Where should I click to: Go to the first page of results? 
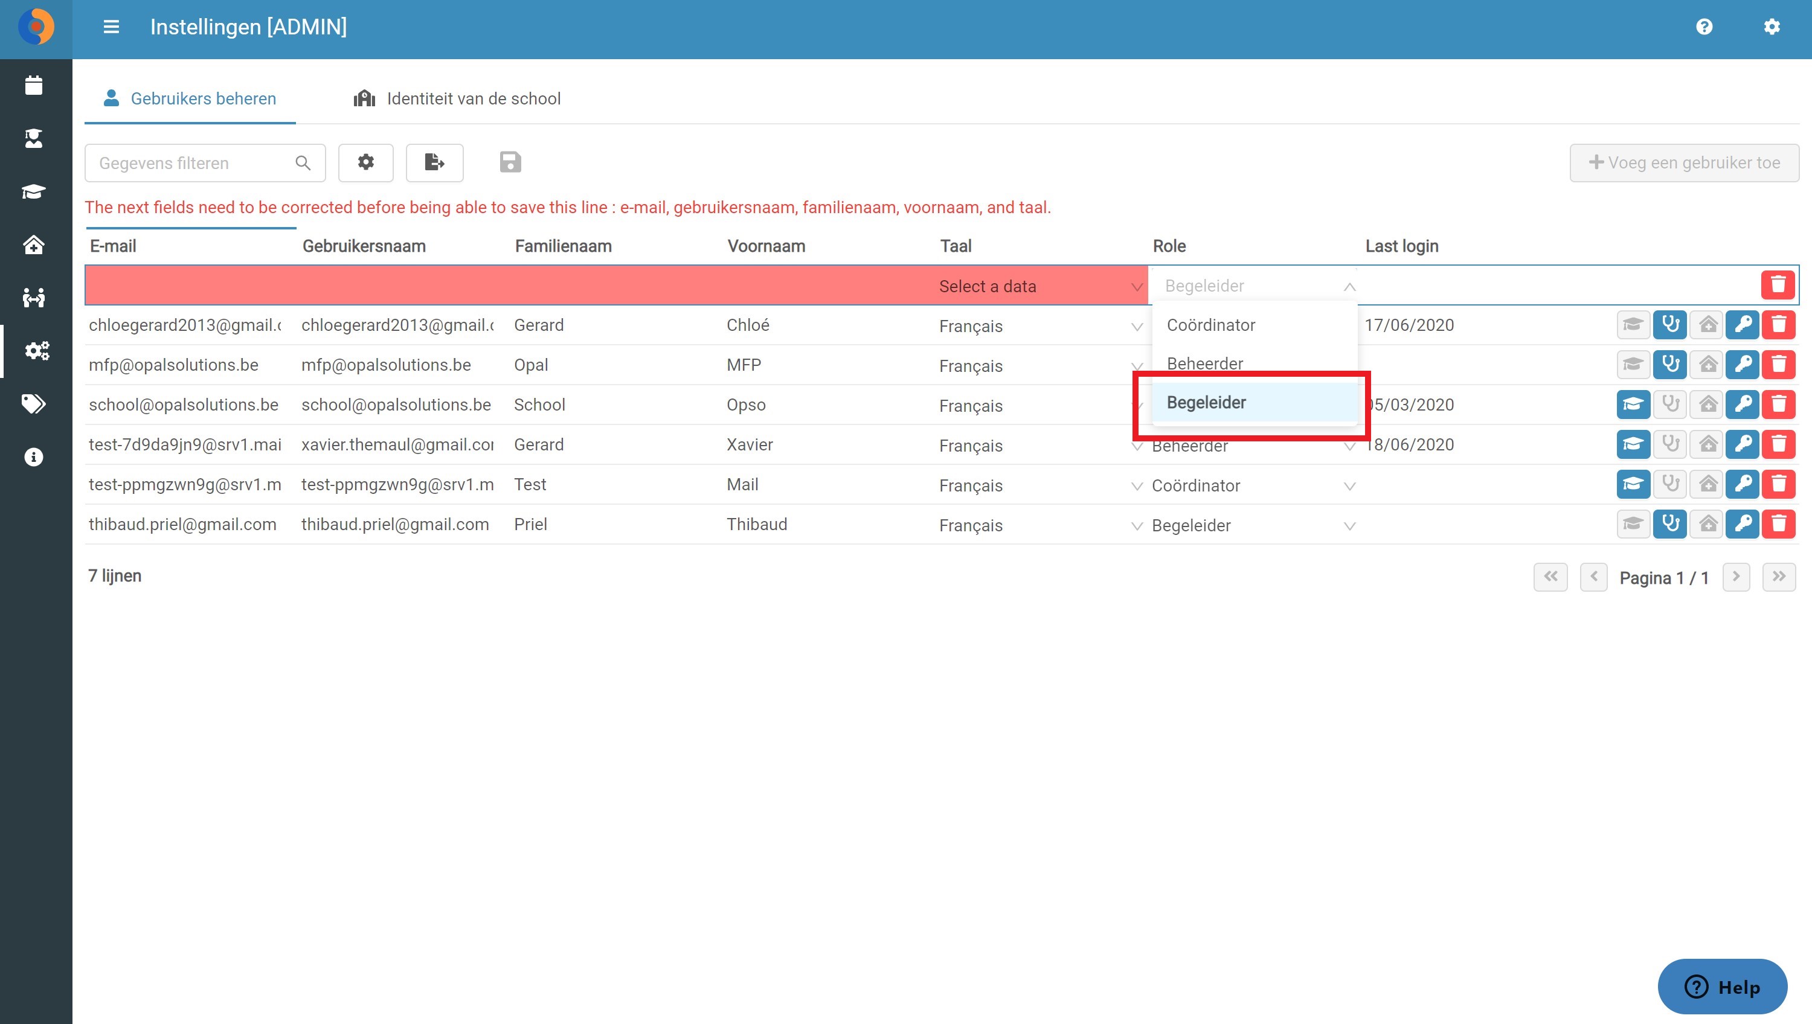click(1550, 577)
